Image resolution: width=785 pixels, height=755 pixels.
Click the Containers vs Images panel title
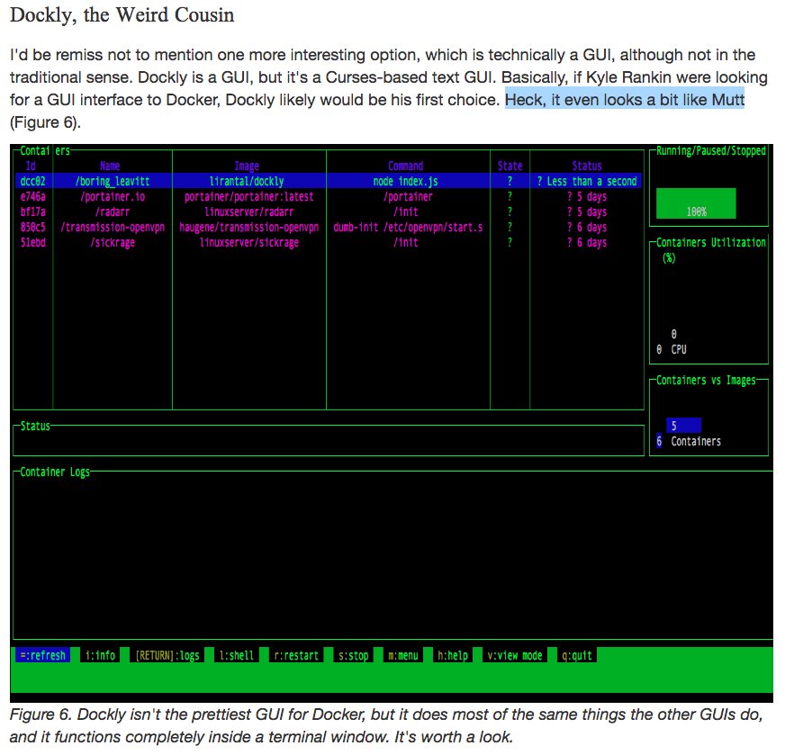[x=706, y=381]
